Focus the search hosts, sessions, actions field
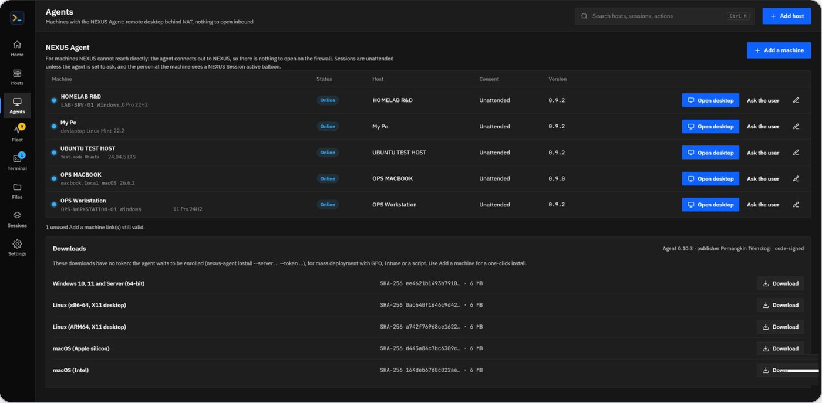The height and width of the screenshot is (403, 822). point(665,16)
